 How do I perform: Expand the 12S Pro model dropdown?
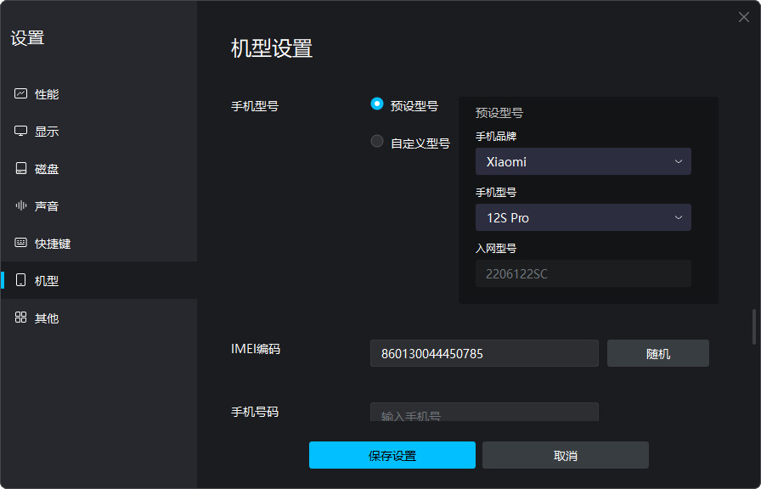click(x=583, y=217)
